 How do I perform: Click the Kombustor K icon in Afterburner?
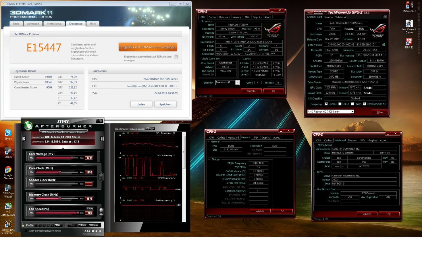click(x=24, y=139)
